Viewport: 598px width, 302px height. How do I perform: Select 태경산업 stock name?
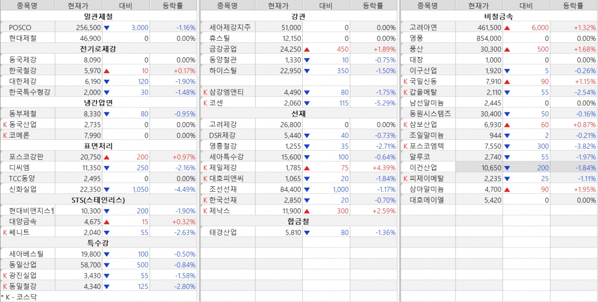coord(223,232)
